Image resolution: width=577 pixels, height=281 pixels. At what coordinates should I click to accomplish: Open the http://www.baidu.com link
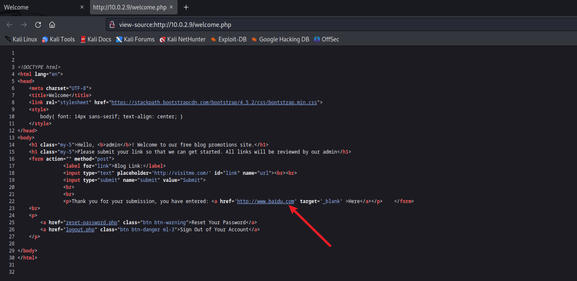coord(266,201)
